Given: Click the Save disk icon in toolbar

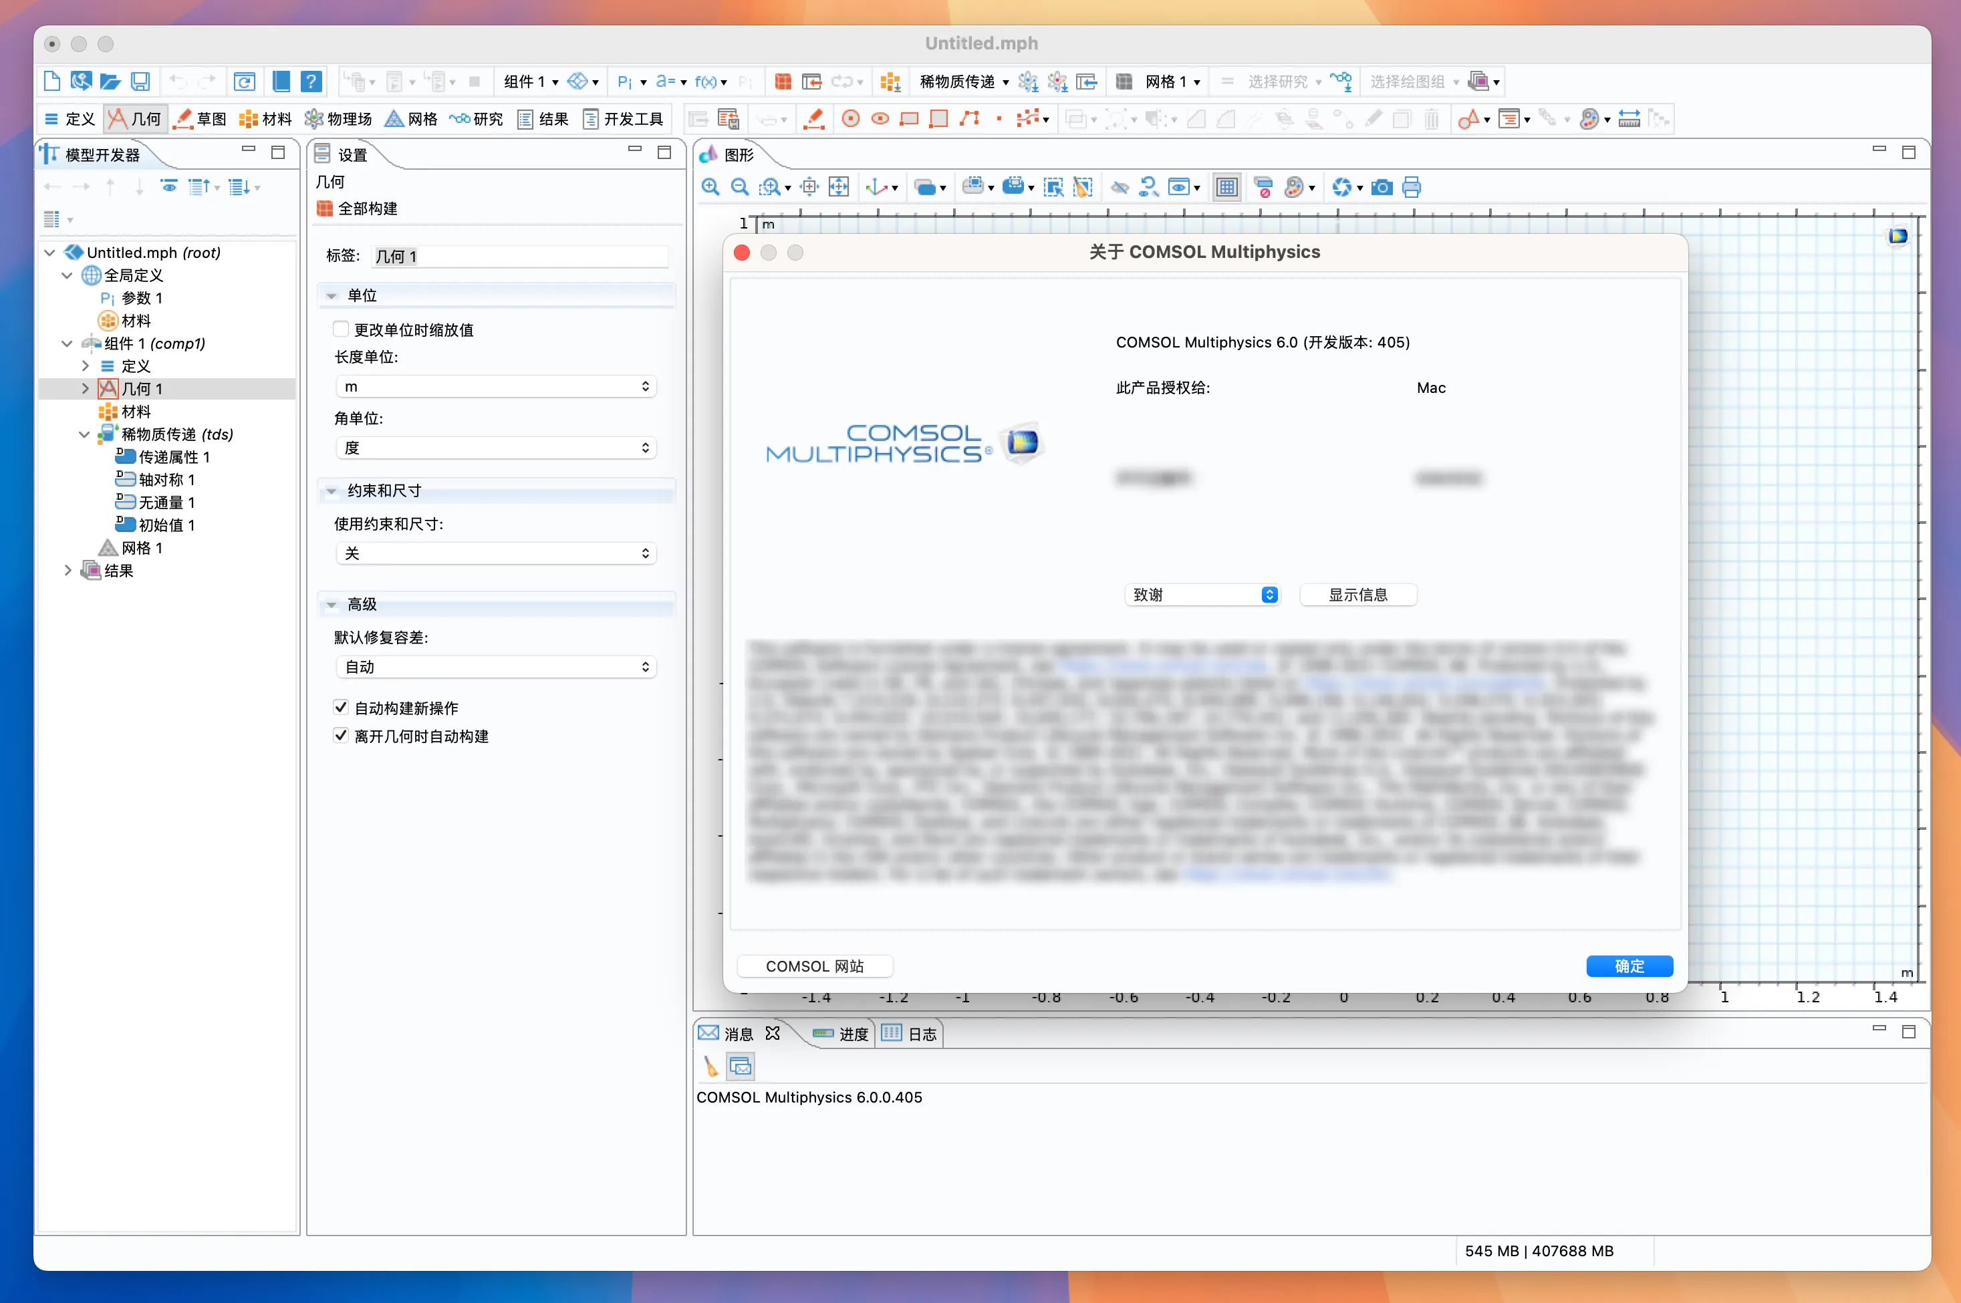Looking at the screenshot, I should pos(140,82).
